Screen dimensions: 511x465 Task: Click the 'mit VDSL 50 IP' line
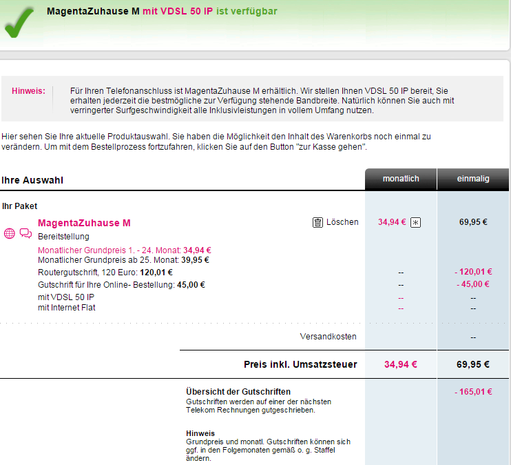pyautogui.click(x=66, y=297)
